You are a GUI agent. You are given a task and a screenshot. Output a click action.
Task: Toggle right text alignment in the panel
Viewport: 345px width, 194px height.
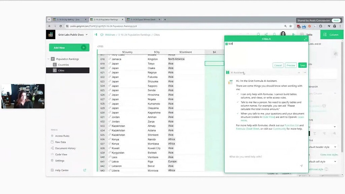tap(334, 133)
